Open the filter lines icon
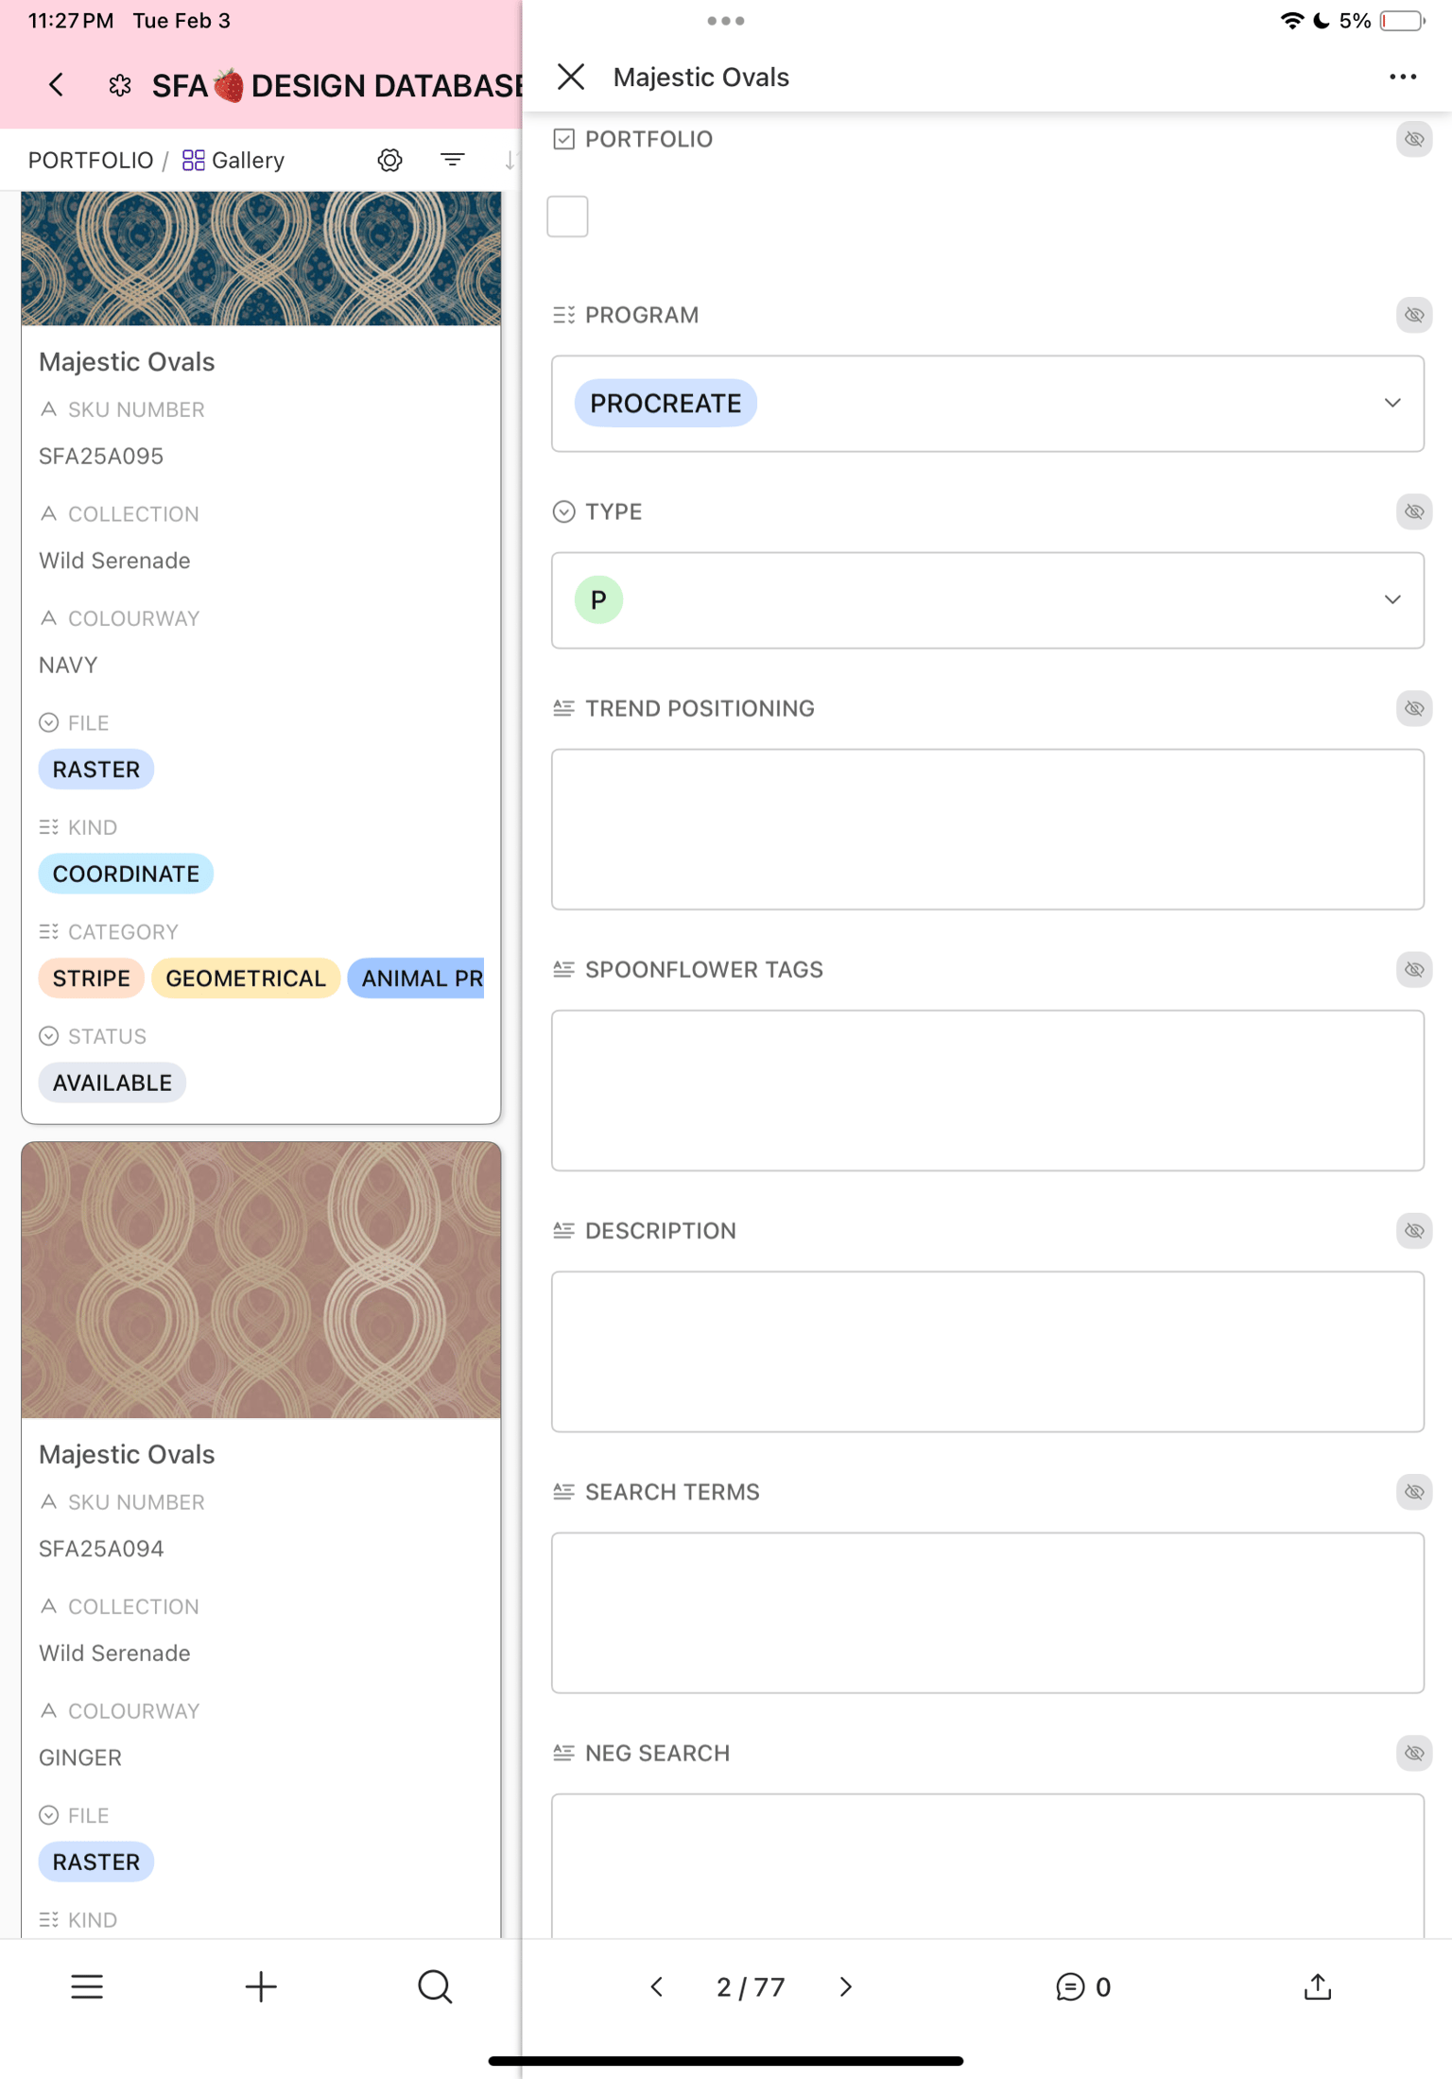The height and width of the screenshot is (2079, 1452). point(453,160)
